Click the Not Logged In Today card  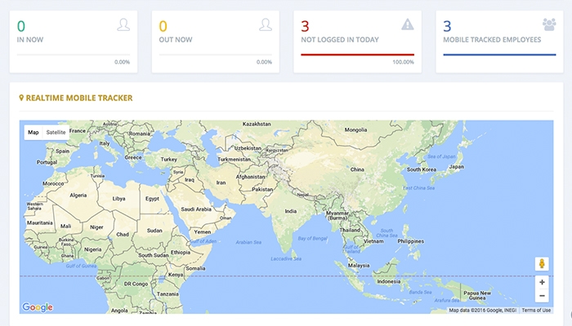tap(357, 41)
